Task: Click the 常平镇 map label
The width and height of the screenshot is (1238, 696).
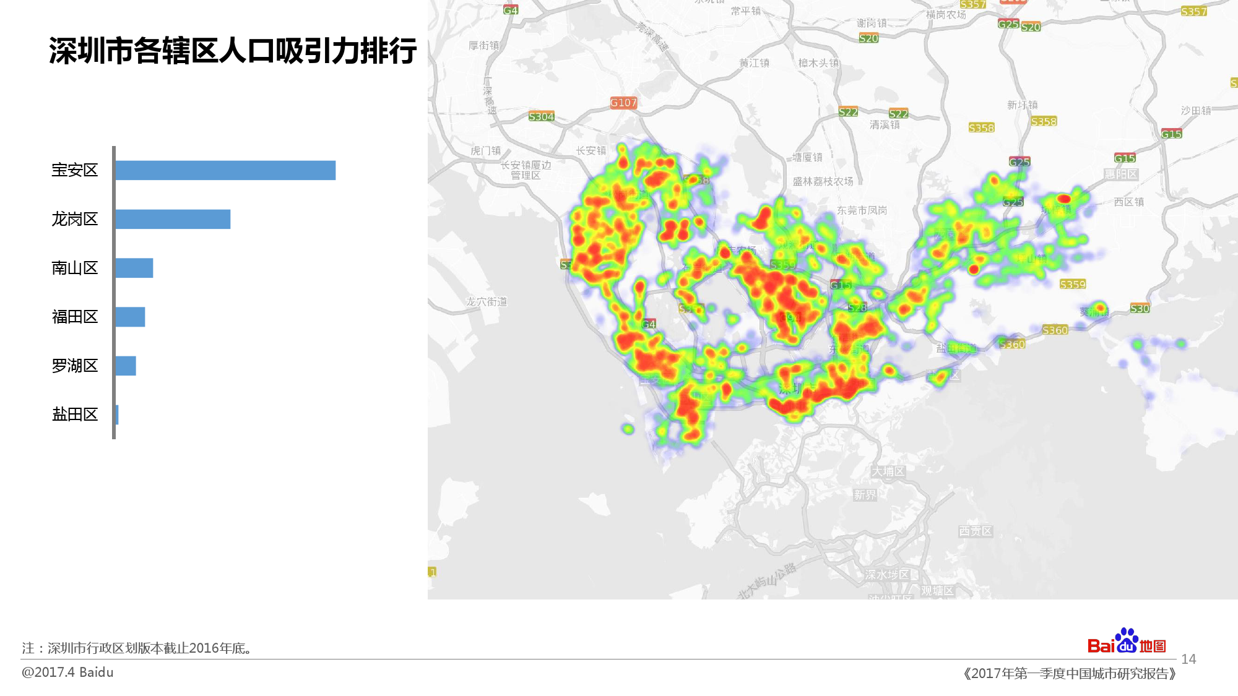Action: [746, 11]
